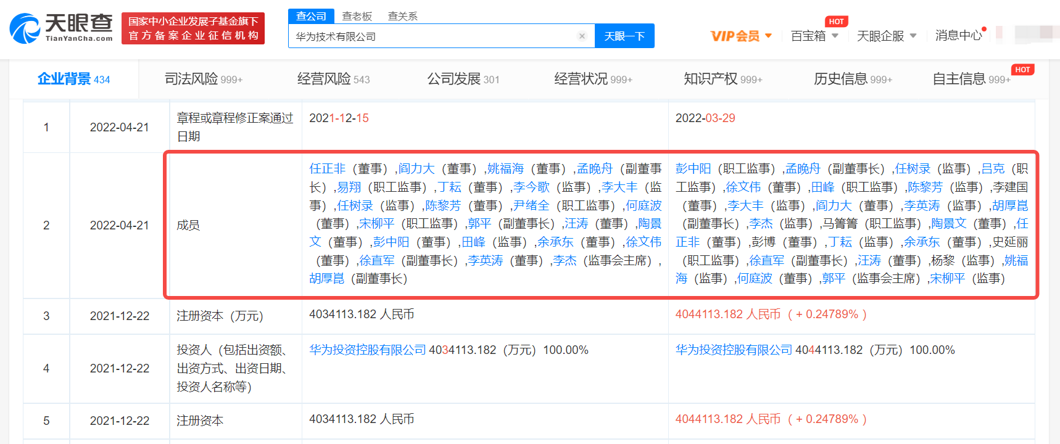Expand the 百宝箱 dropdown menu
Viewport: 1060px width, 444px height.
[x=814, y=36]
